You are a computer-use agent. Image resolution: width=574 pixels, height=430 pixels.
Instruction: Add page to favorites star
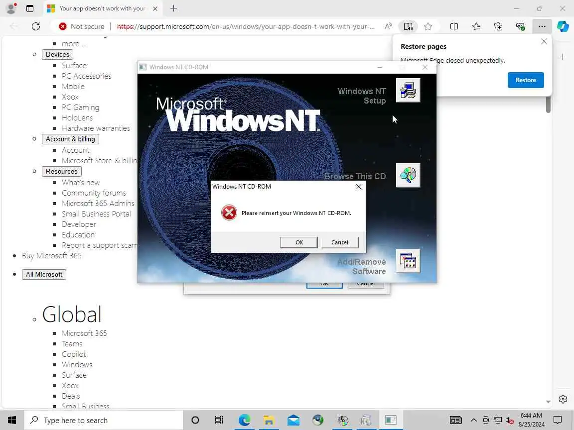428,26
